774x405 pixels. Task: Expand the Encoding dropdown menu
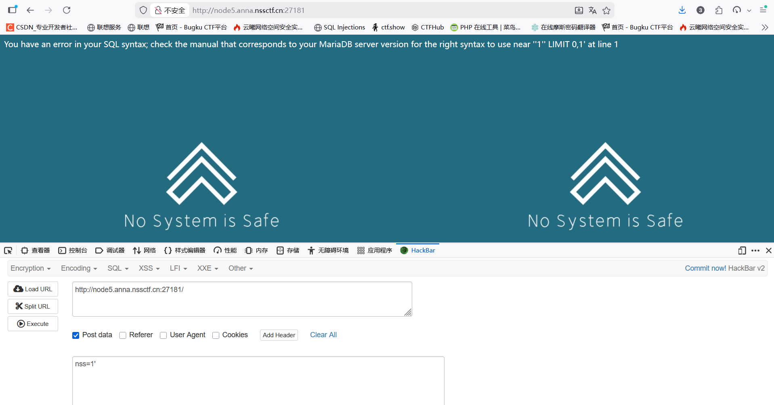(79, 268)
